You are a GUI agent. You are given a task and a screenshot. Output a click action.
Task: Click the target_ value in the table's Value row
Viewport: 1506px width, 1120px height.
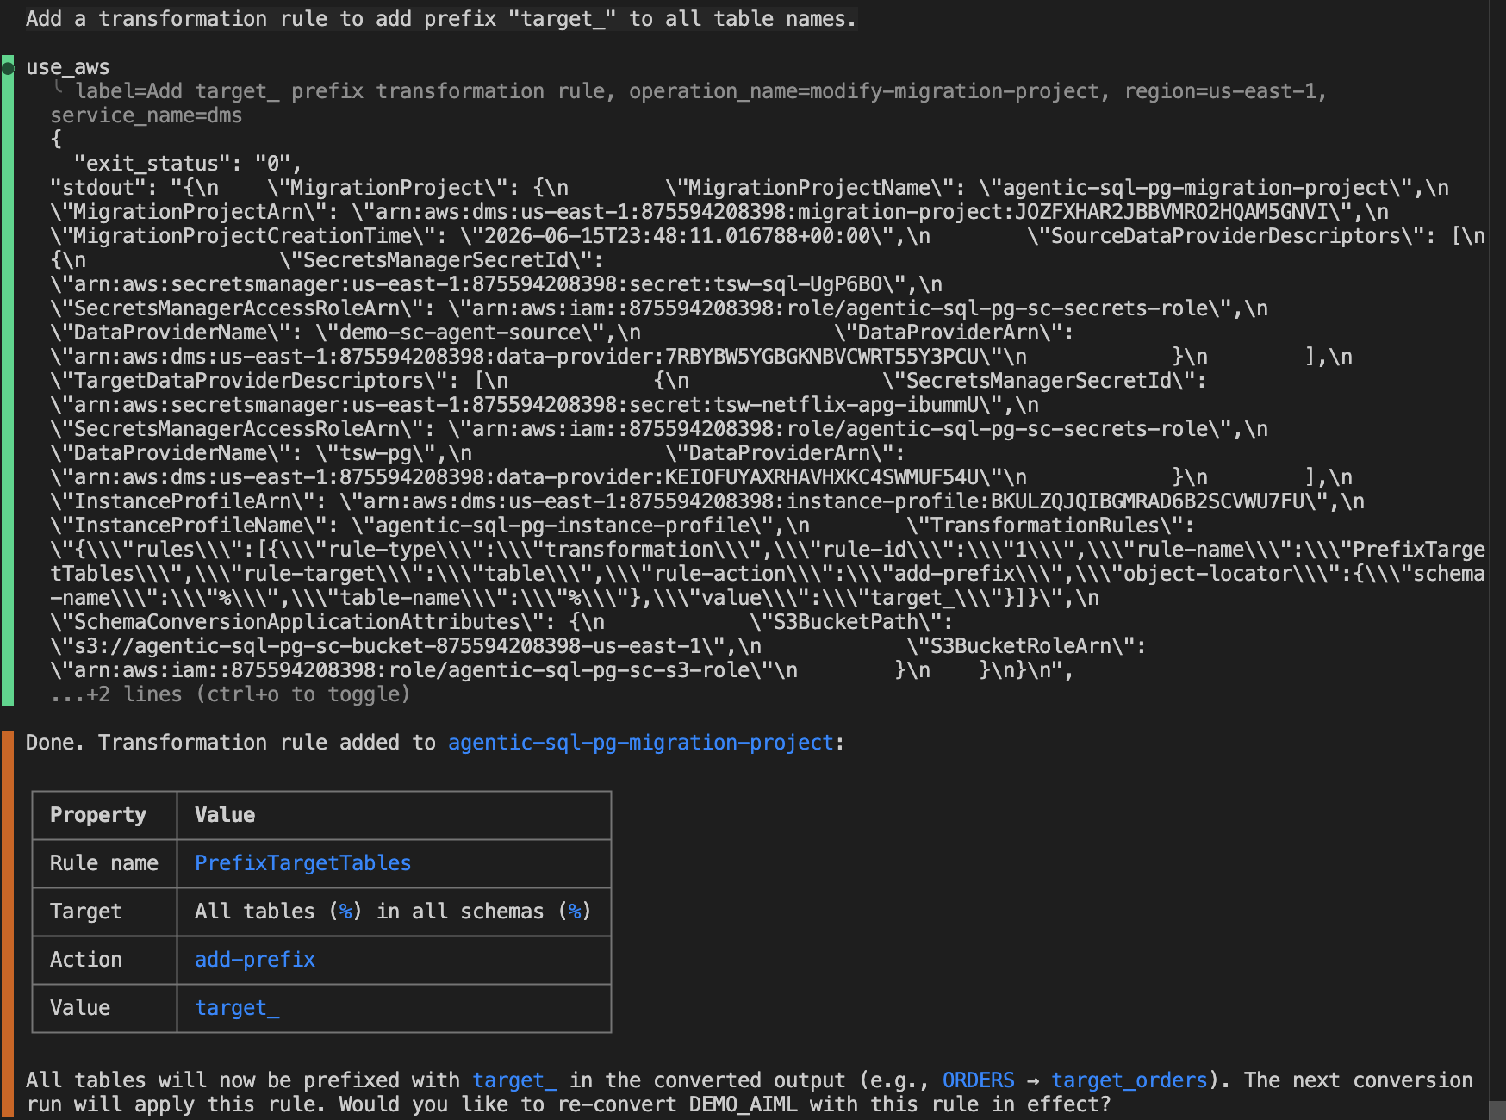coord(237,1008)
